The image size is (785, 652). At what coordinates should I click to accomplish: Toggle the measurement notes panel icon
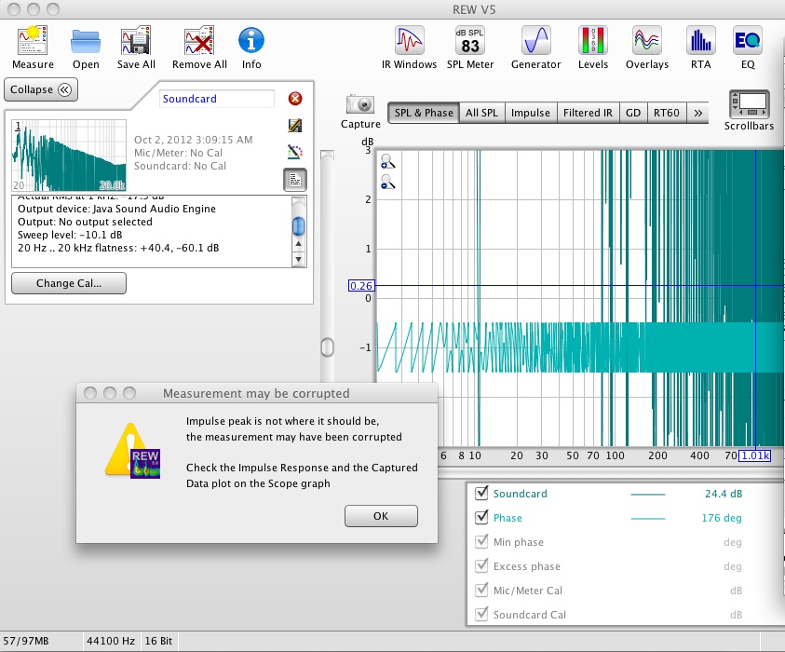295,180
